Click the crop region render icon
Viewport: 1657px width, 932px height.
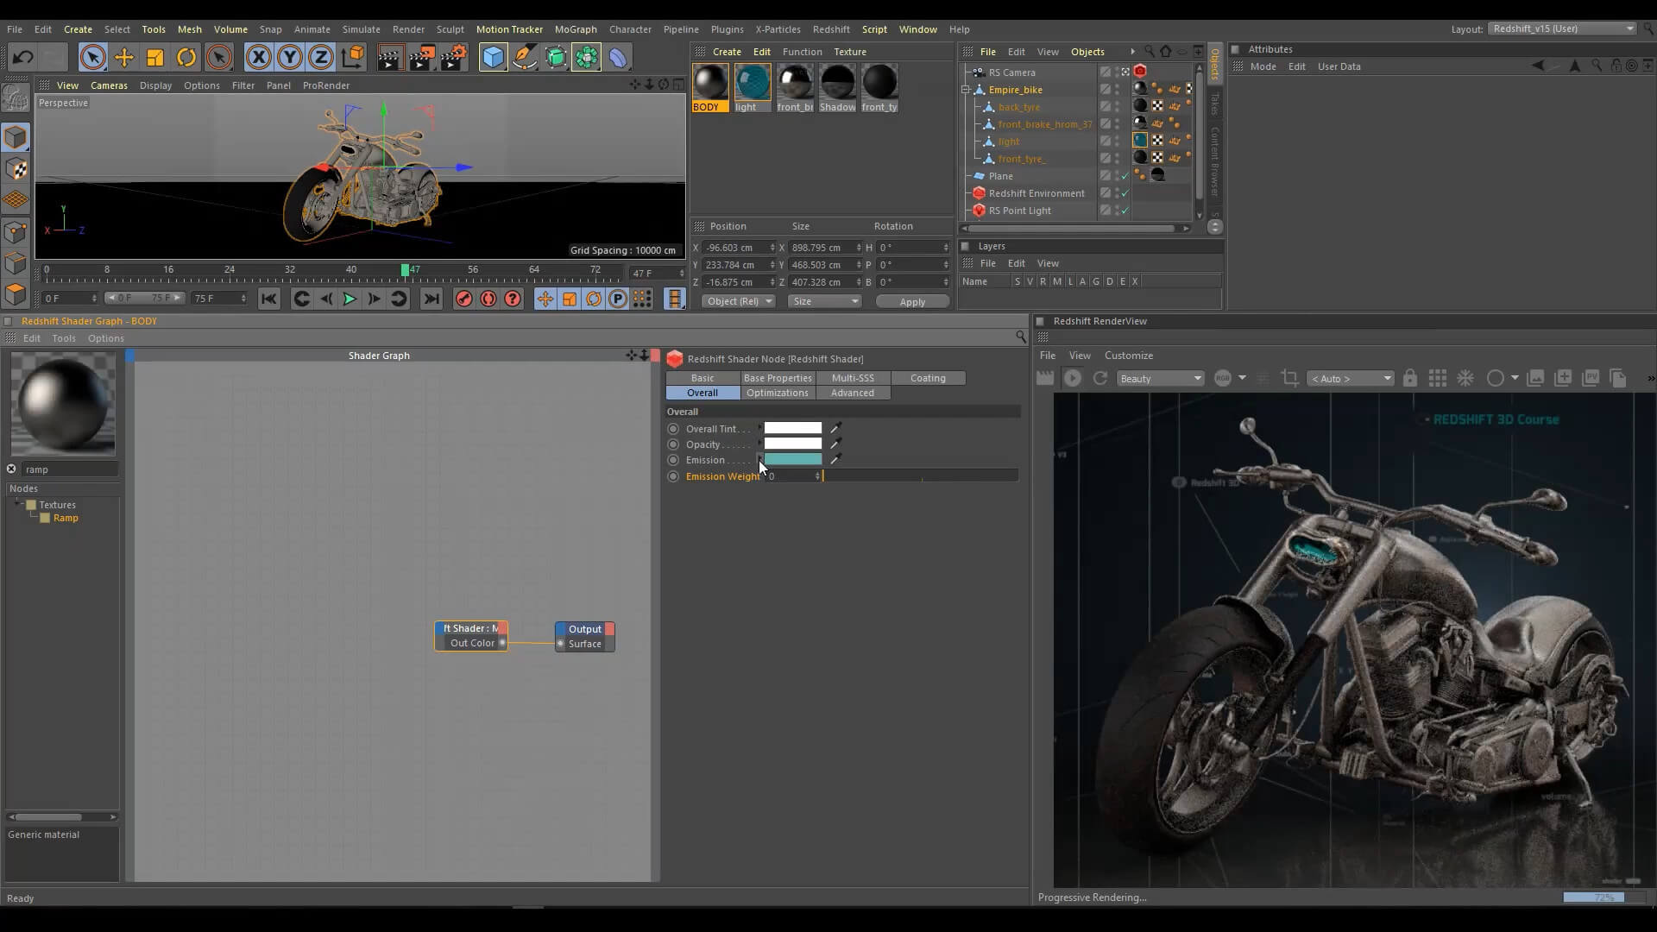tap(1289, 378)
